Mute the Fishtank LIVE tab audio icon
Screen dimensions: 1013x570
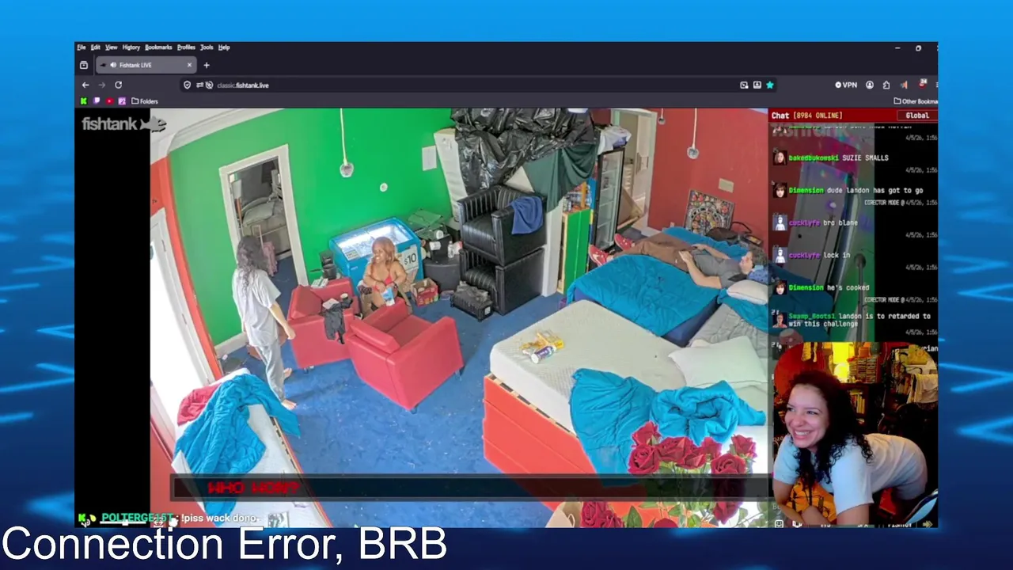113,65
